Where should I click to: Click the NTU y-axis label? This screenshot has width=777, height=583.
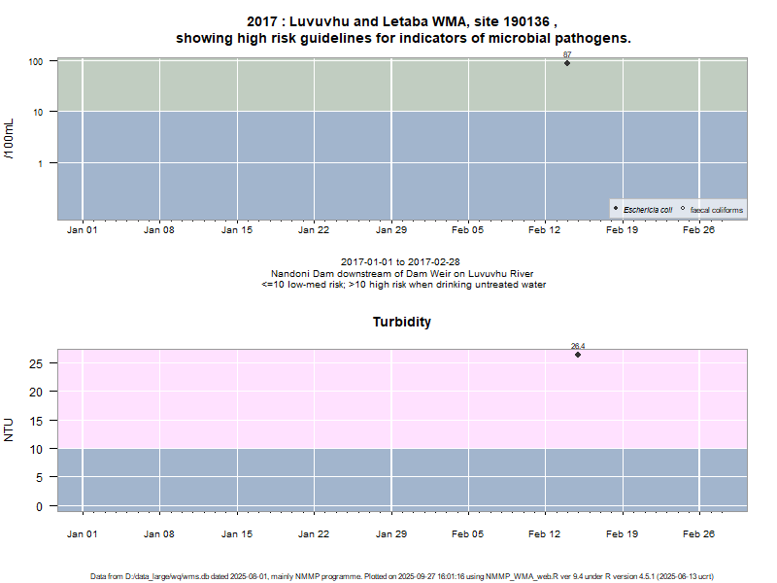click(10, 429)
